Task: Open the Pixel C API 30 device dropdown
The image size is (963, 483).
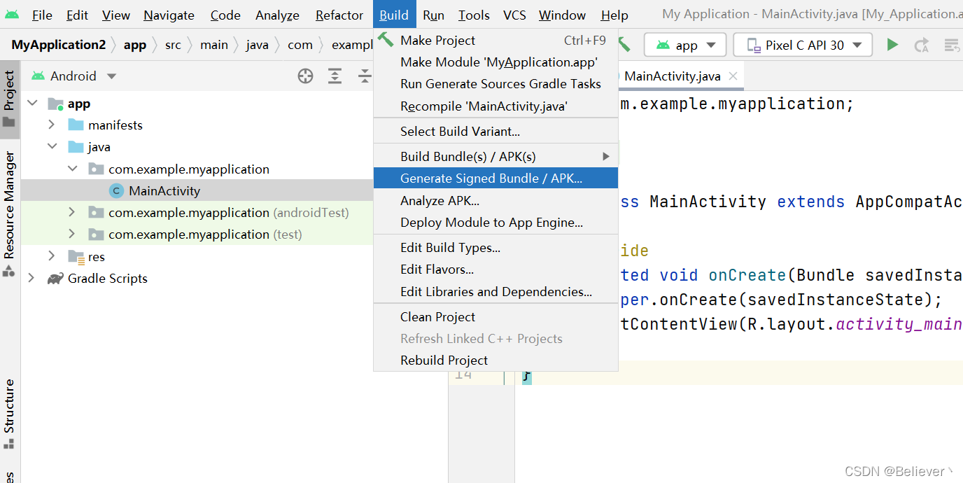Action: click(x=803, y=45)
